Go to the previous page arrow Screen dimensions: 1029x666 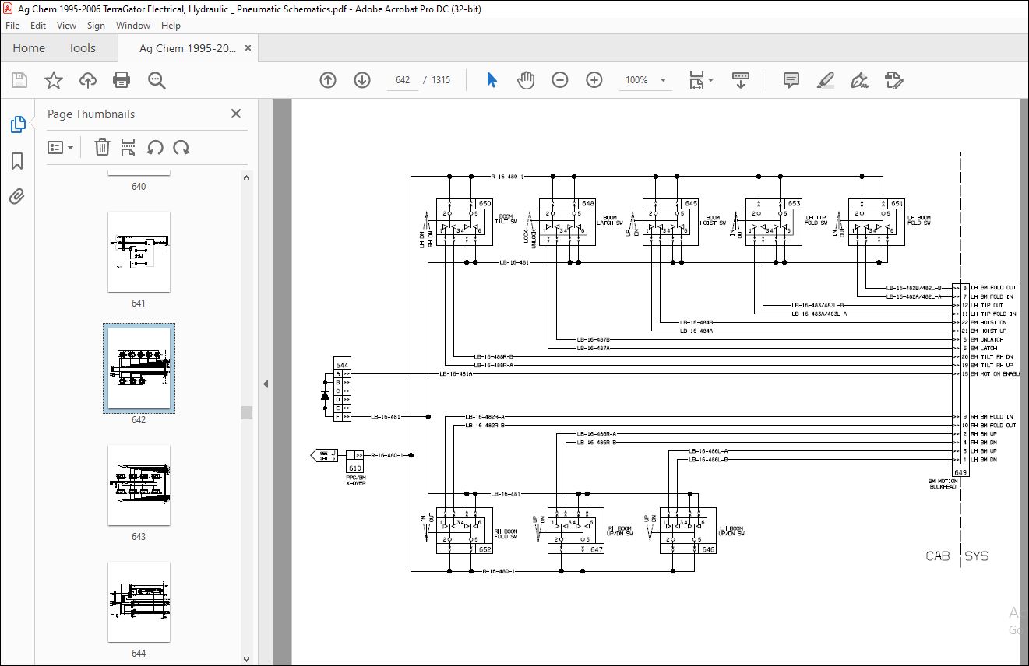(328, 80)
